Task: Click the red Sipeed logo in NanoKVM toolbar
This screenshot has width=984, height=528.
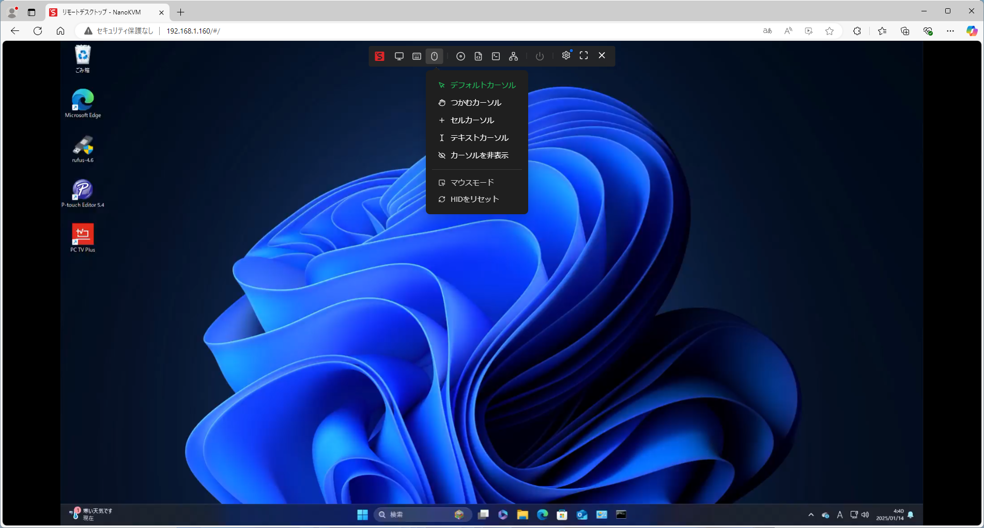Action: tap(379, 56)
